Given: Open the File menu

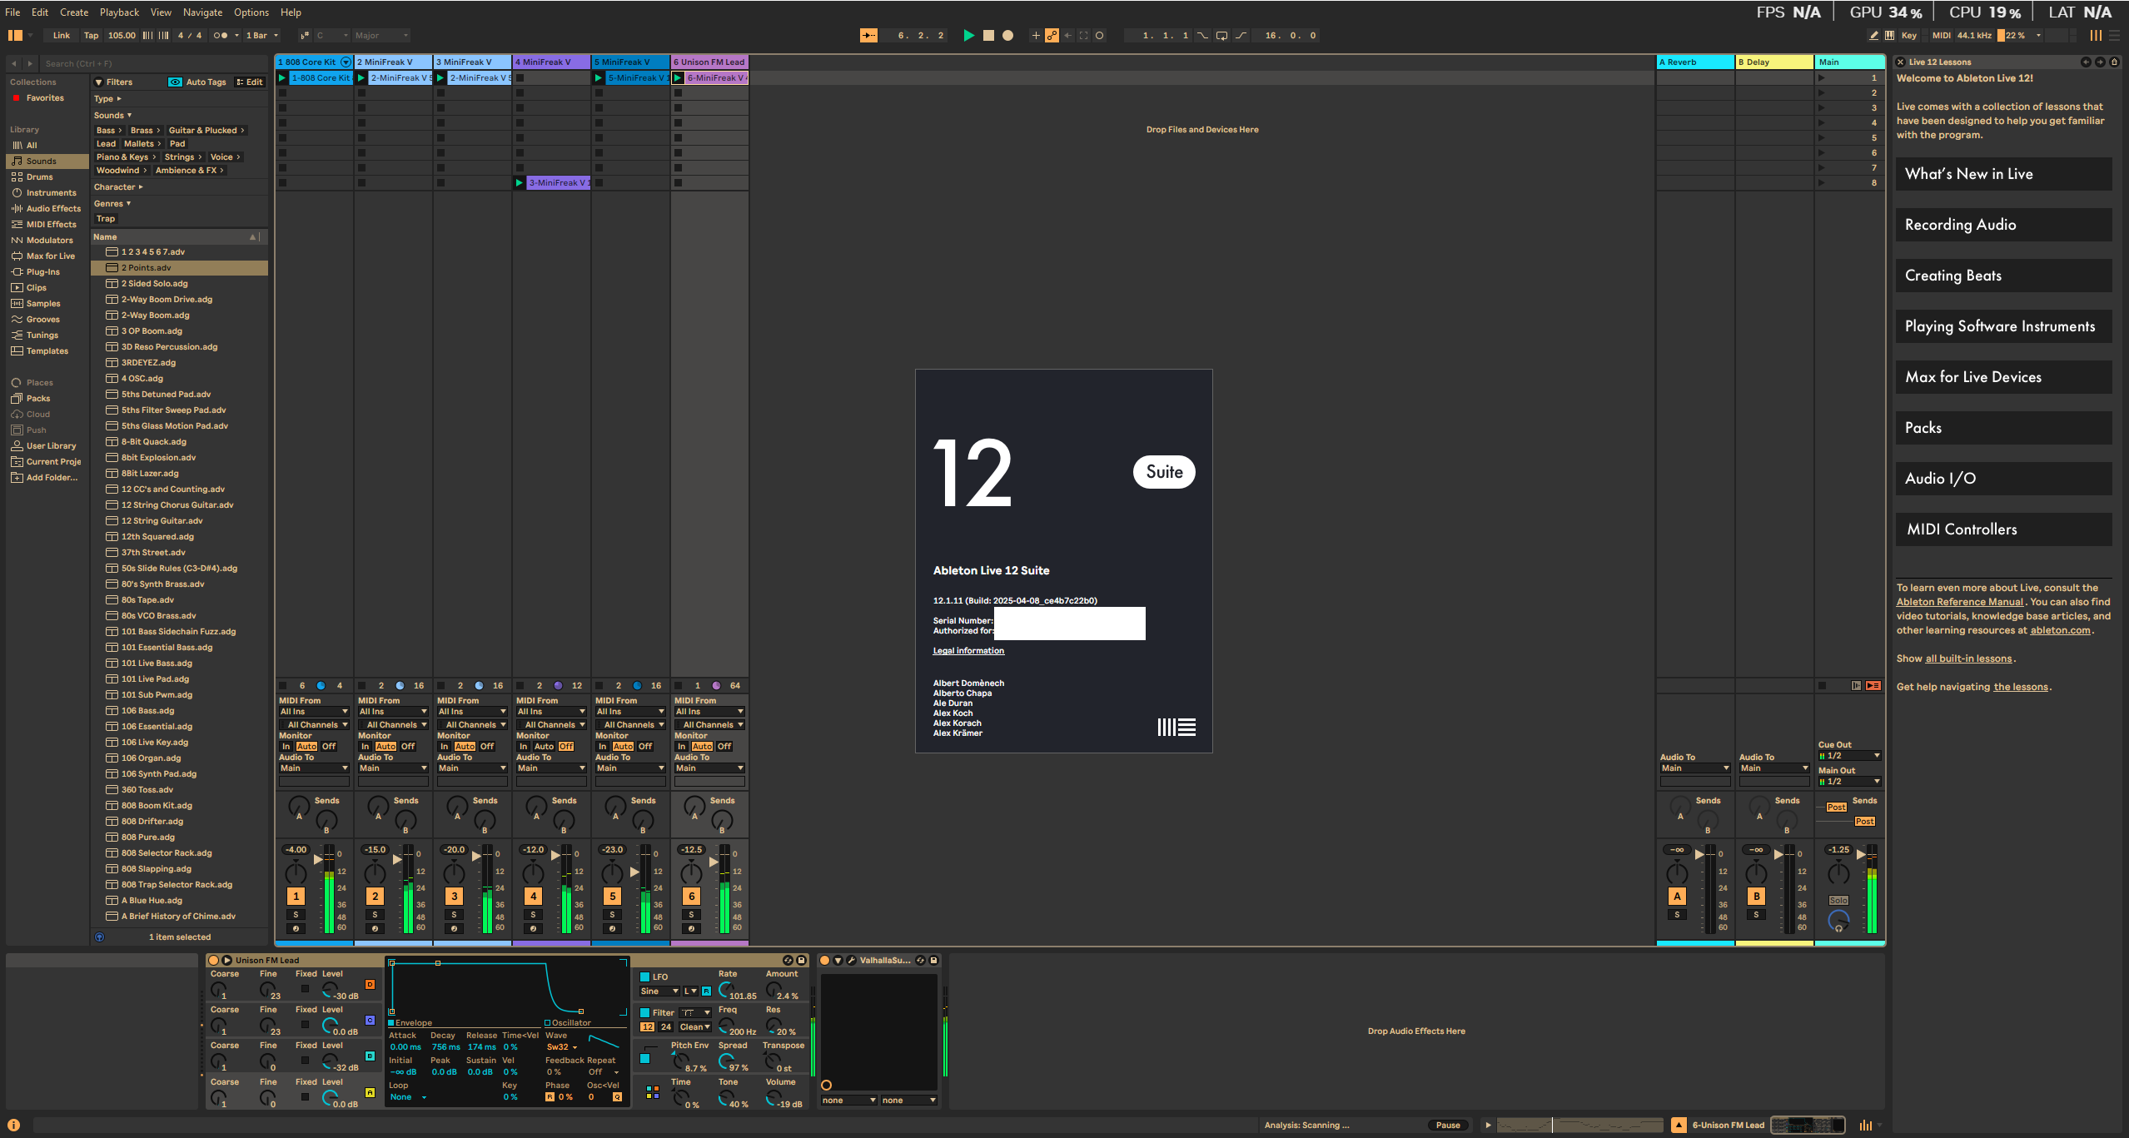Looking at the screenshot, I should click(x=12, y=12).
